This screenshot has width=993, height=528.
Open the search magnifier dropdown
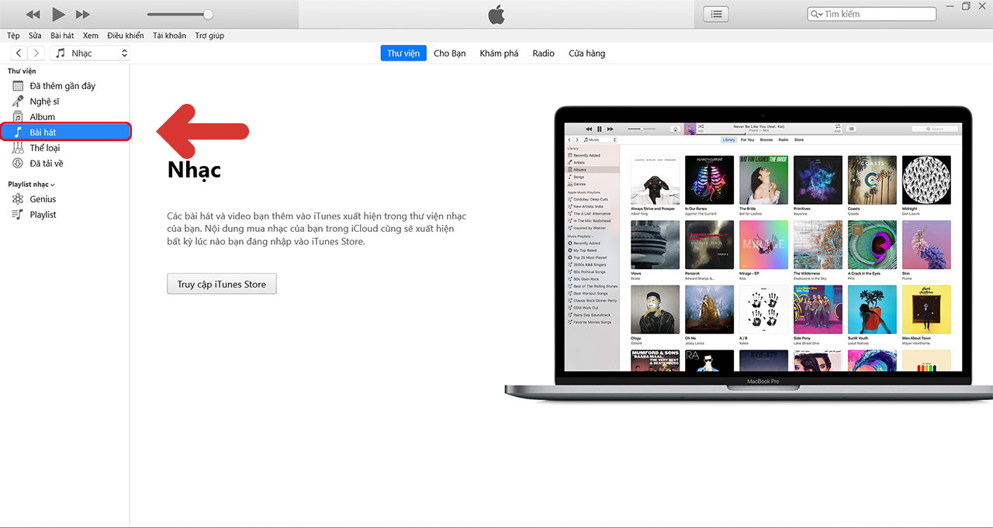tap(816, 14)
